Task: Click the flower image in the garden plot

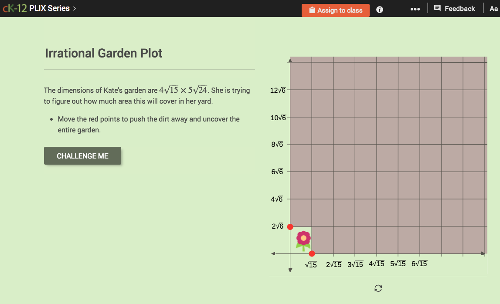Action: pos(303,239)
